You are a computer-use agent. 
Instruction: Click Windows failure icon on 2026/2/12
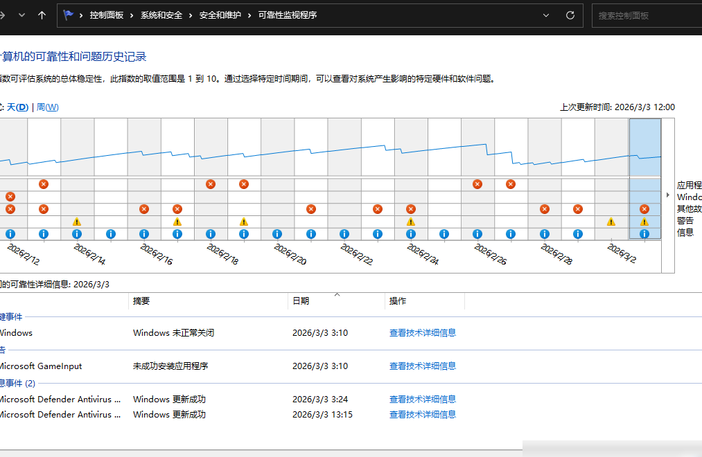(10, 197)
